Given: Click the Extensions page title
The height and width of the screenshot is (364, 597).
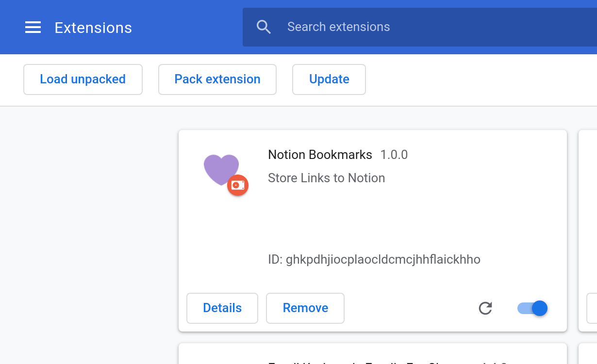Looking at the screenshot, I should click(x=93, y=28).
